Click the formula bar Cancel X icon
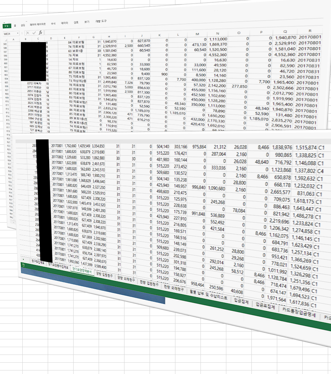The width and height of the screenshot is (331, 374). [x=28, y=33]
